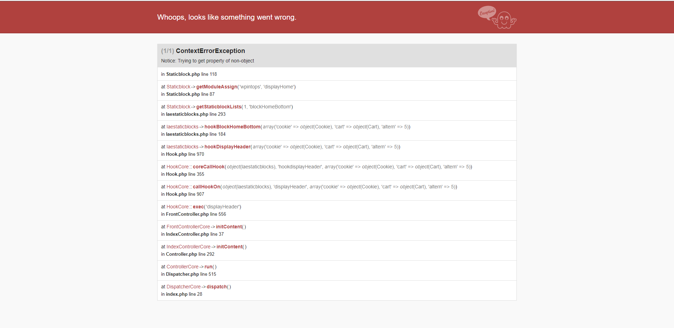
Task: Open the exec method link
Action: (198, 207)
